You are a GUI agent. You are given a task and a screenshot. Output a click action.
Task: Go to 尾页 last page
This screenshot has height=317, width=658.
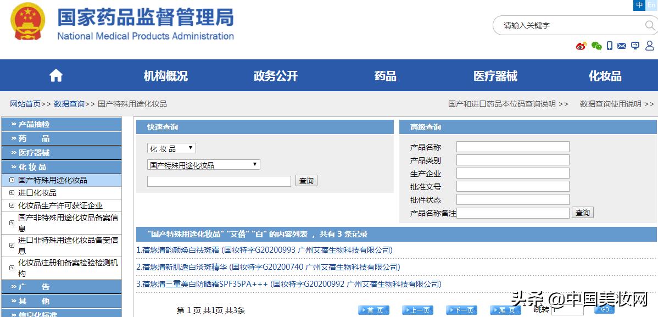pyautogui.click(x=505, y=310)
